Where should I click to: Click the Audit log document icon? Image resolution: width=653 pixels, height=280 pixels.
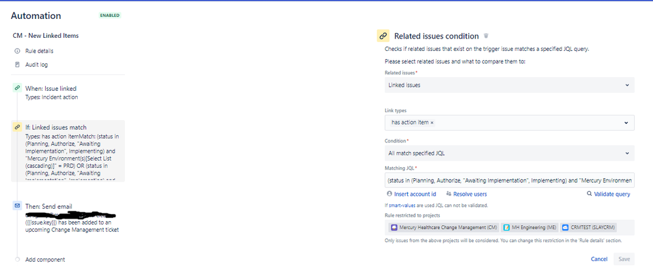point(17,65)
